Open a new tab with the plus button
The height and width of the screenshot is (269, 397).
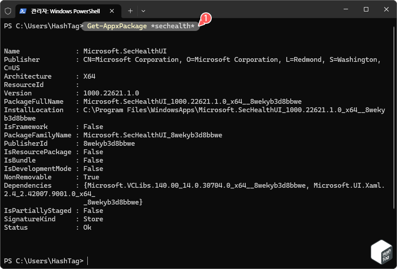pos(130,11)
